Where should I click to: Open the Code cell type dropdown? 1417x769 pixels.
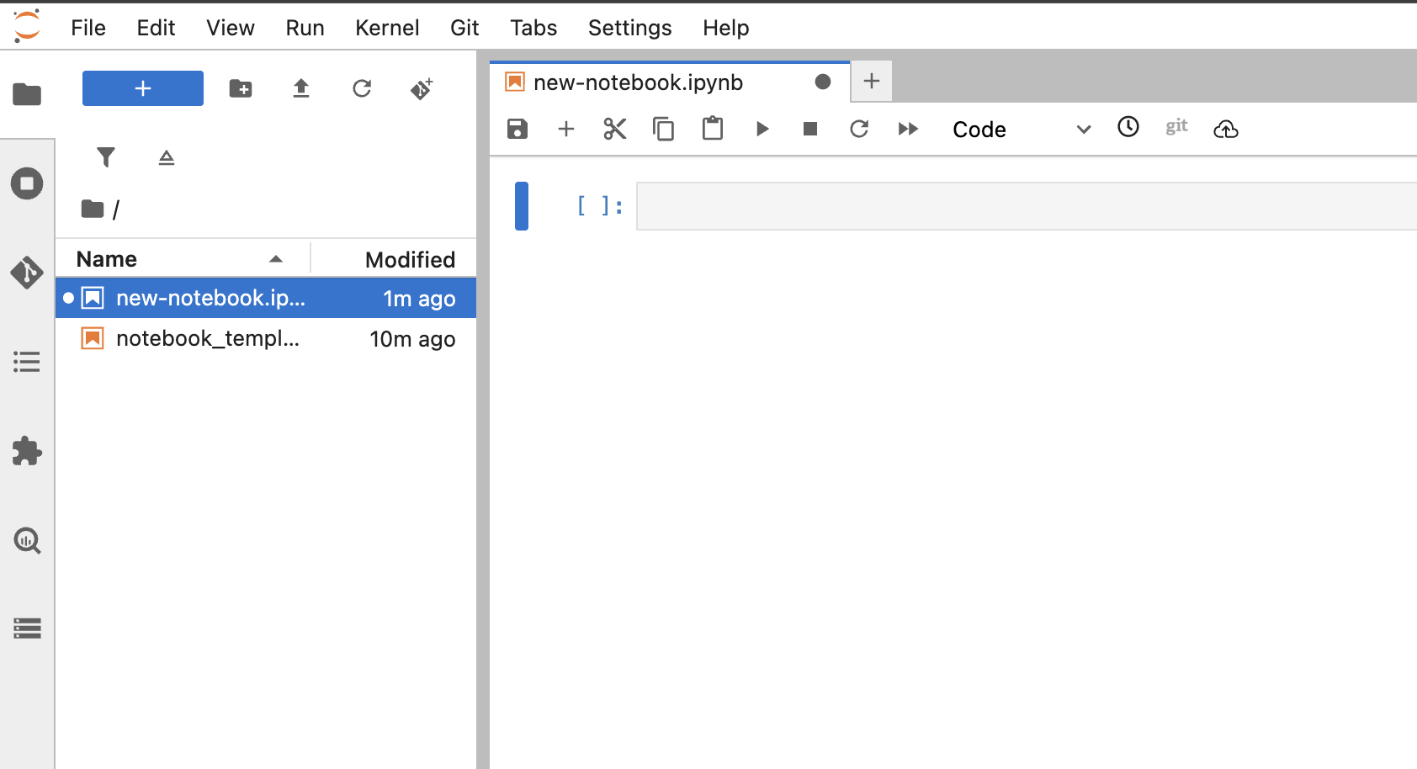(x=1022, y=129)
